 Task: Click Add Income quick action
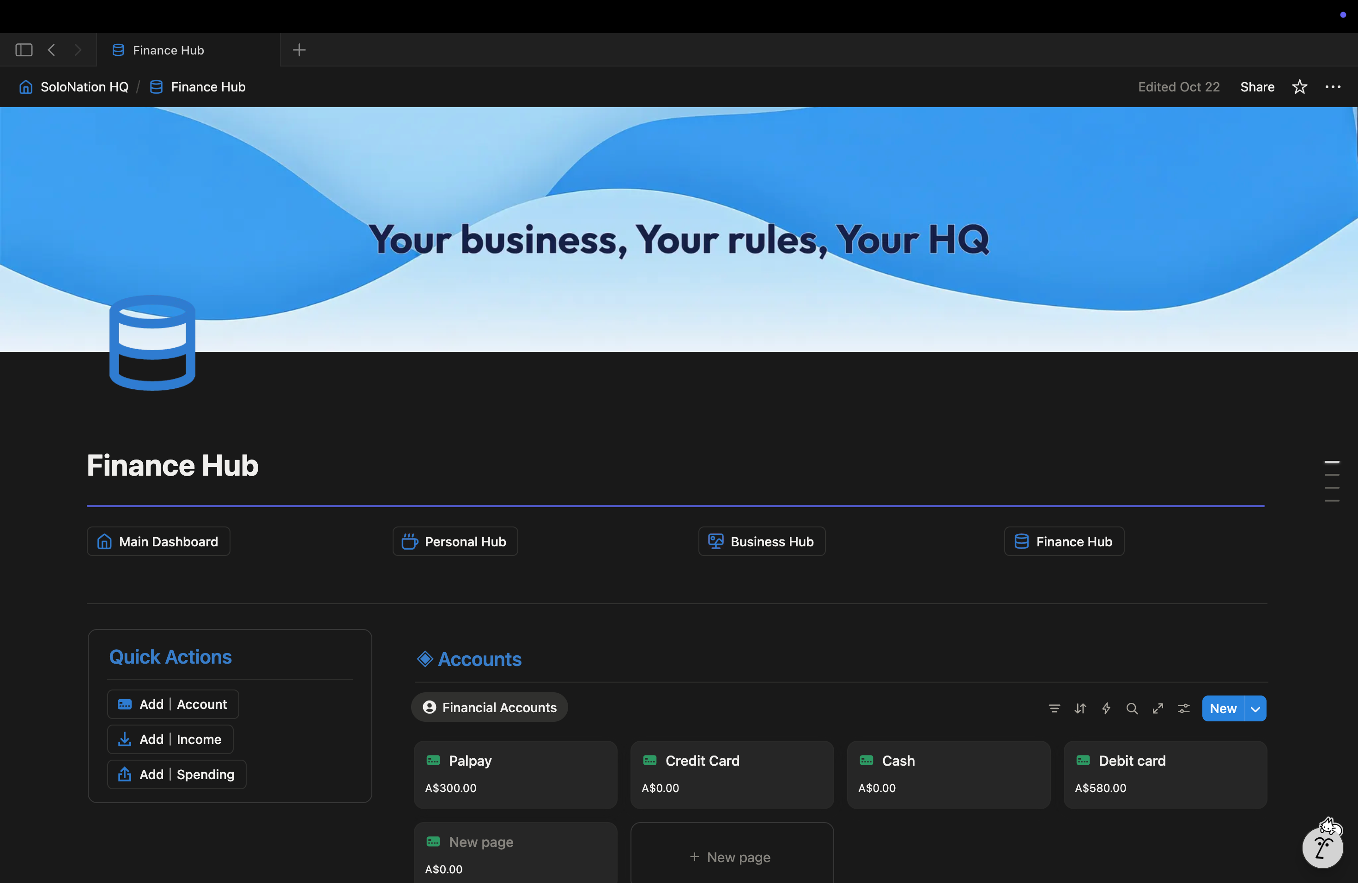click(170, 739)
